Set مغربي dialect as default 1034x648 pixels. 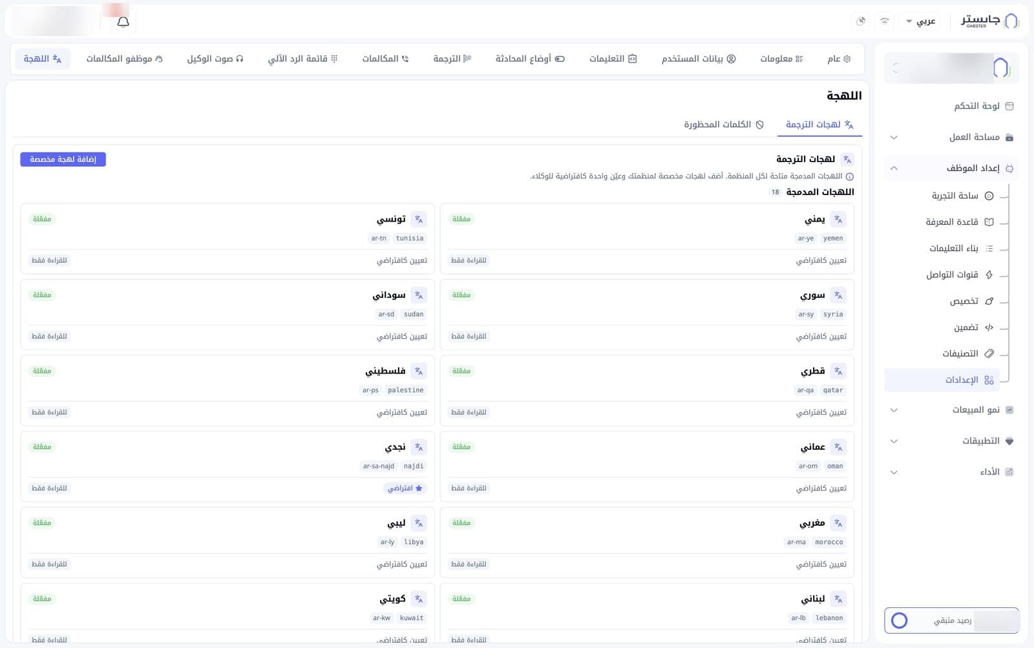[x=821, y=564]
